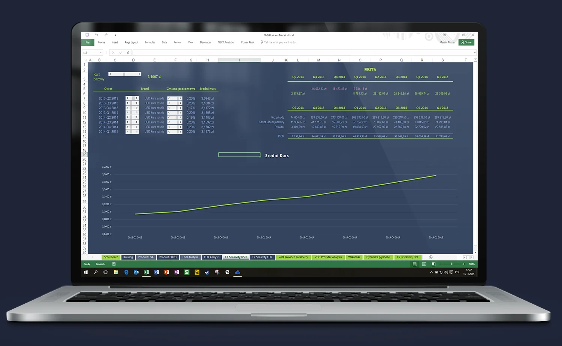Open the EUR Analysis sheet tab
562x346 pixels.
tap(212, 257)
